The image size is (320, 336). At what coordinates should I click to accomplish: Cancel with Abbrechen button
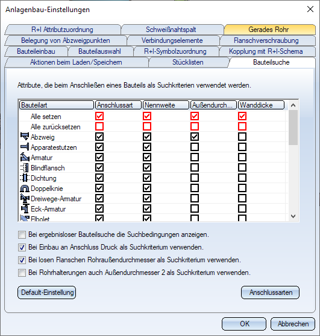click(293, 324)
